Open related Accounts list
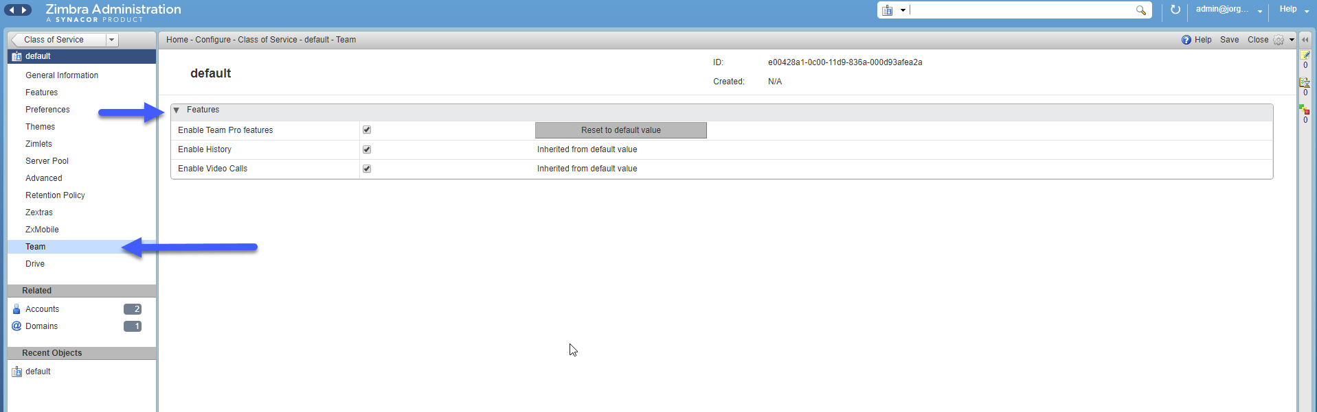This screenshot has height=412, width=1317. click(x=42, y=309)
